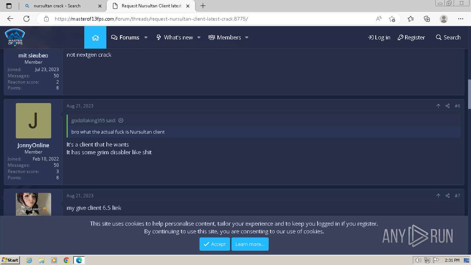Open File Explorer from taskbar
This screenshot has width=471, height=265.
click(x=42, y=260)
